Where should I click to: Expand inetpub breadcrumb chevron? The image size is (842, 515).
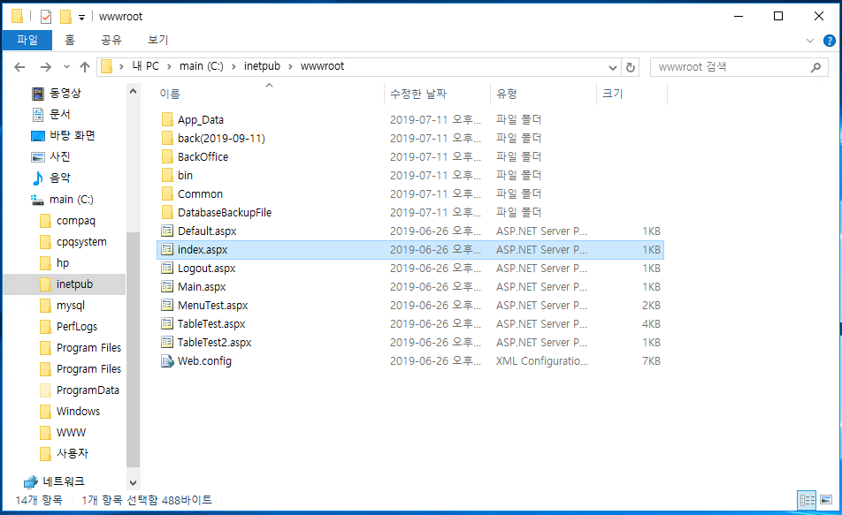point(290,66)
